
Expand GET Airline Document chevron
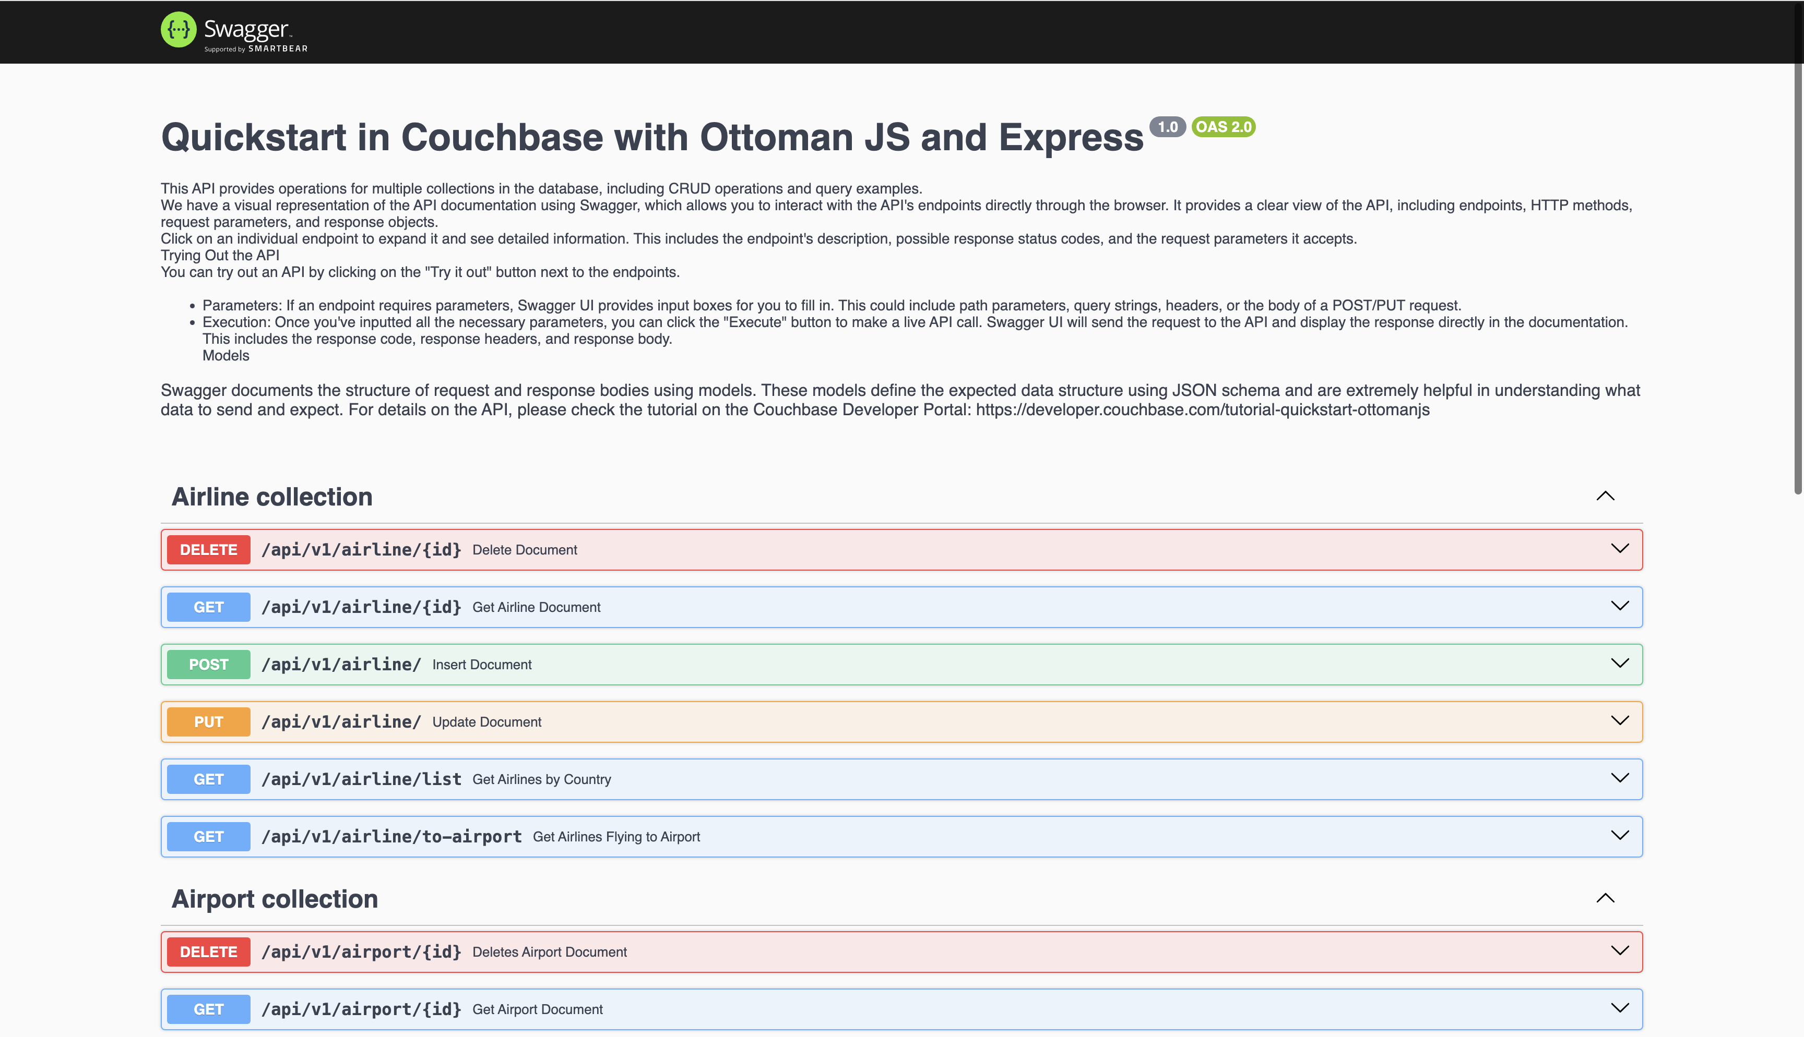tap(1619, 606)
